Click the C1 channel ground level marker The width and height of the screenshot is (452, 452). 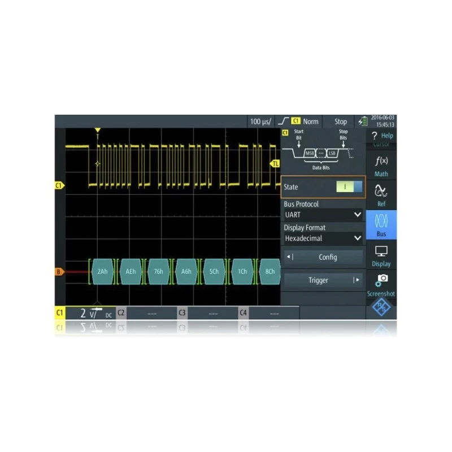coord(59,185)
